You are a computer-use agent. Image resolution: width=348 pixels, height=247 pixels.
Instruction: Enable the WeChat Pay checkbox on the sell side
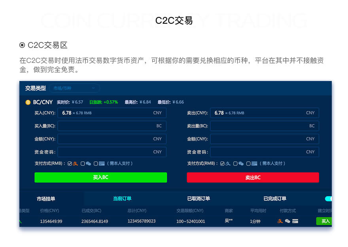click(x=235, y=163)
